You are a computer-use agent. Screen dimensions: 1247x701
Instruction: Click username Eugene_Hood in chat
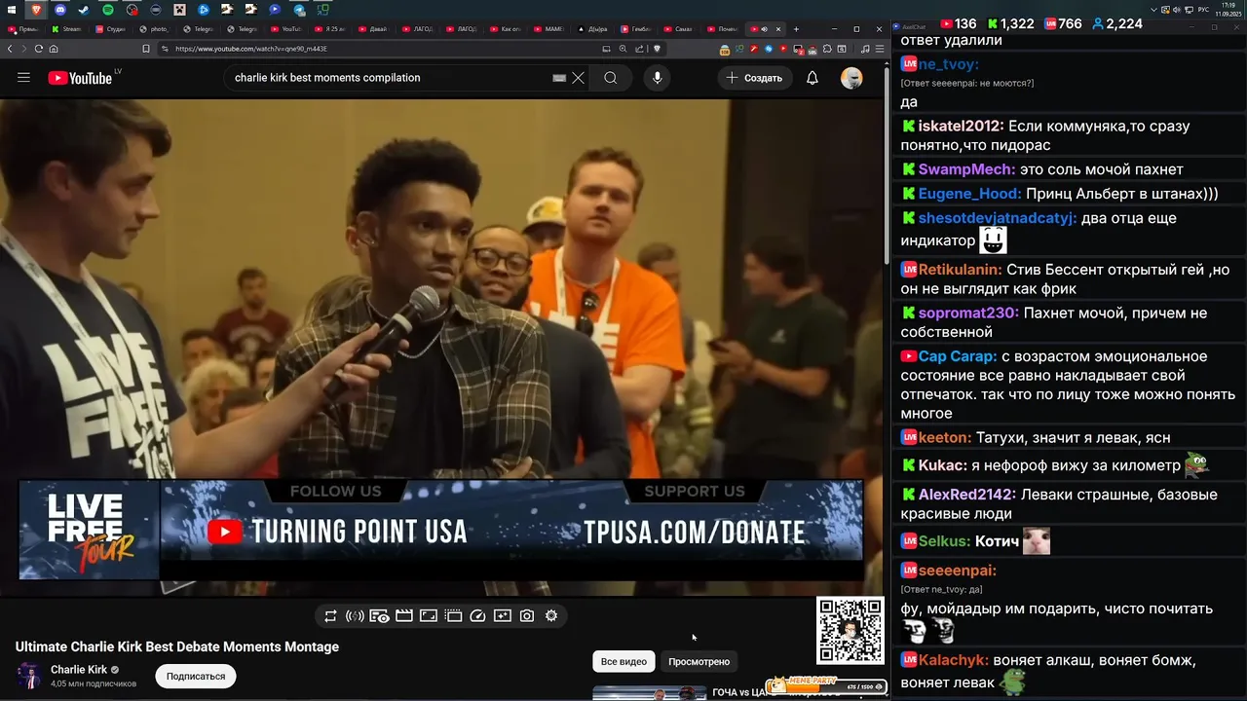point(969,194)
